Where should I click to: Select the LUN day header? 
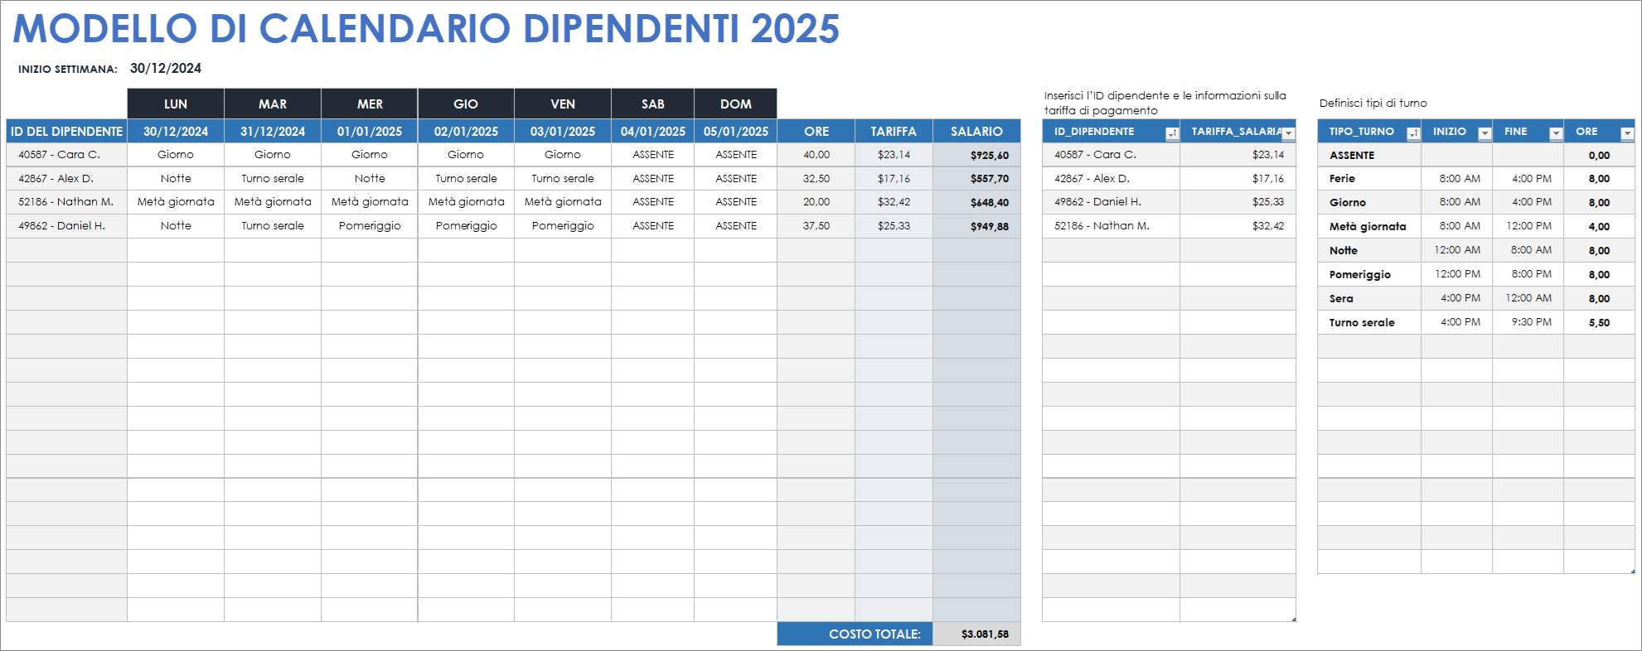click(176, 104)
